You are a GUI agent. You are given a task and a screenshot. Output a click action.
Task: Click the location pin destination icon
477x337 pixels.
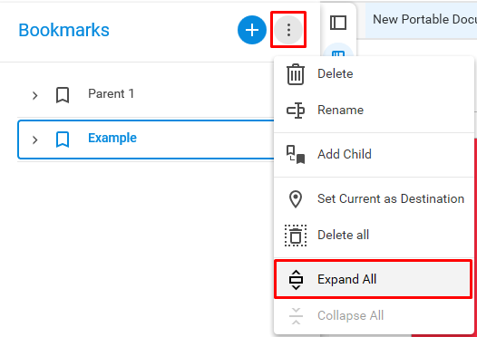(296, 199)
